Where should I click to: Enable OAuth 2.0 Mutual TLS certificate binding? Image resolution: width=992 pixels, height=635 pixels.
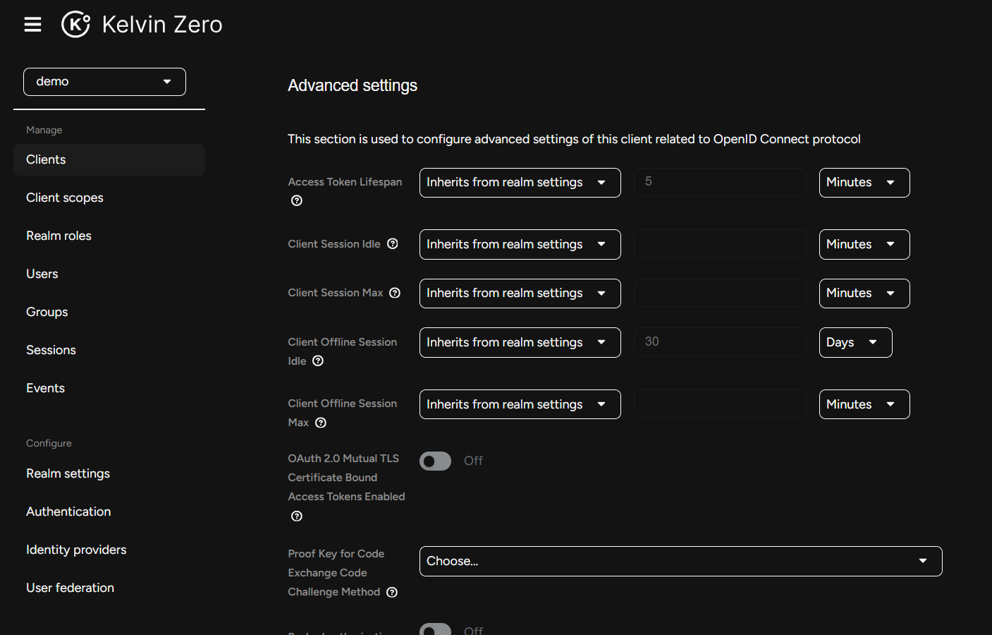pos(435,460)
